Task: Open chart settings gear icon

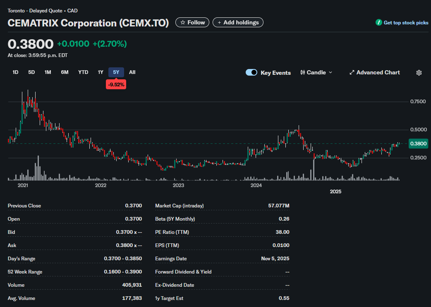Action: pos(419,73)
